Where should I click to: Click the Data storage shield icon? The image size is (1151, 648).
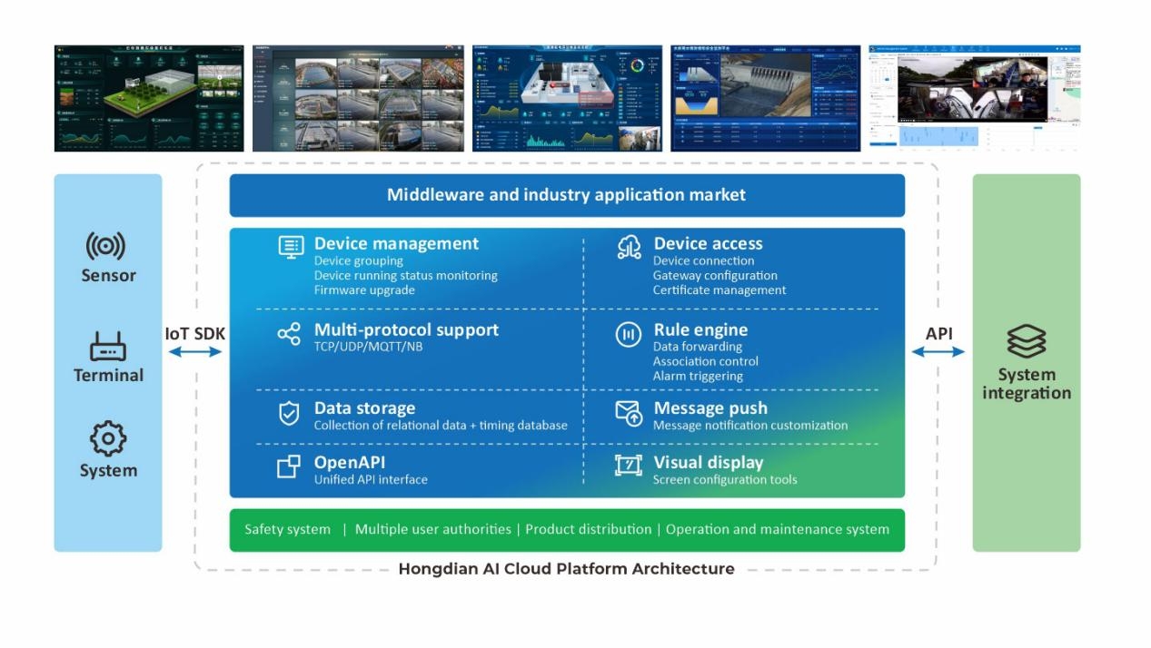click(289, 414)
